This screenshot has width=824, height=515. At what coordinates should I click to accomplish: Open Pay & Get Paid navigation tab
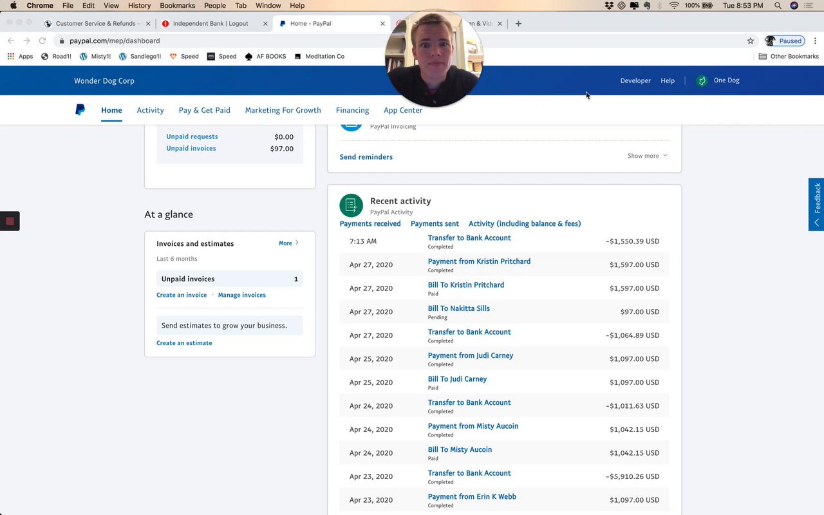205,110
